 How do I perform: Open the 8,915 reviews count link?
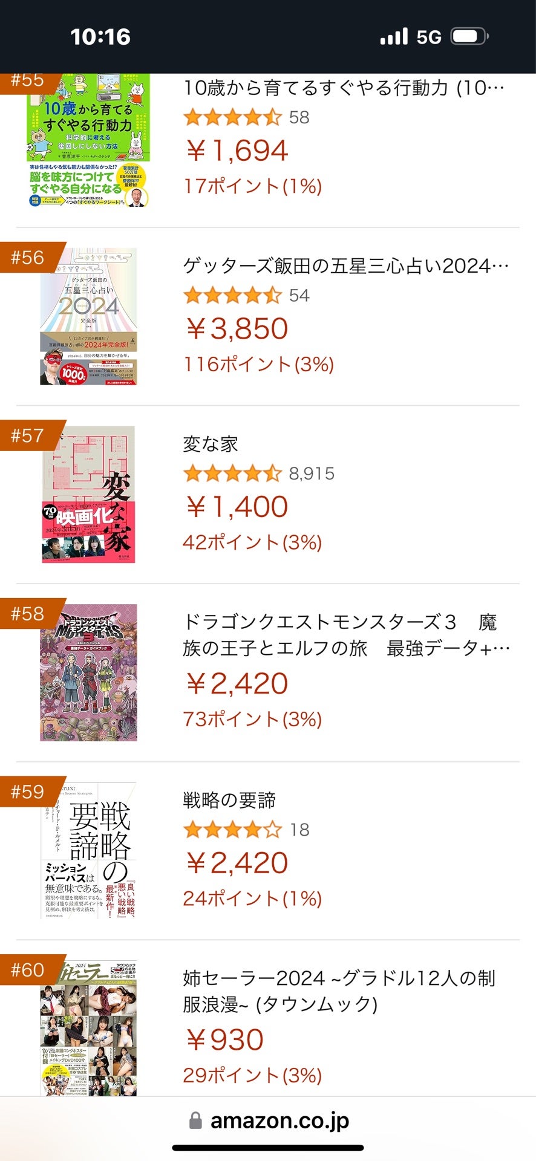[x=312, y=473]
